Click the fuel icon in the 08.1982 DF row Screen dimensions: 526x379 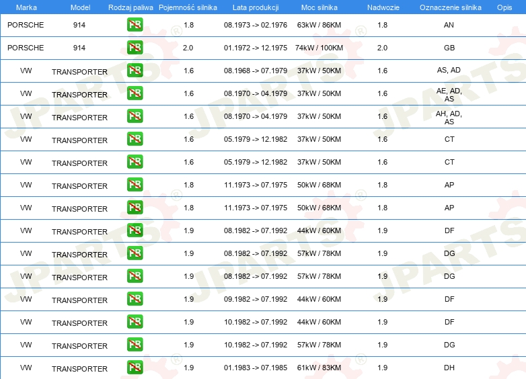135,230
